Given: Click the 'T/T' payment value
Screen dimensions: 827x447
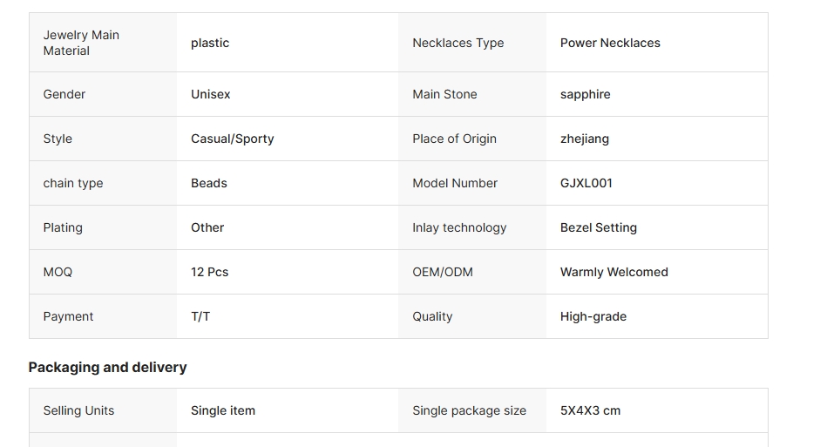Looking at the screenshot, I should pyautogui.click(x=200, y=316).
